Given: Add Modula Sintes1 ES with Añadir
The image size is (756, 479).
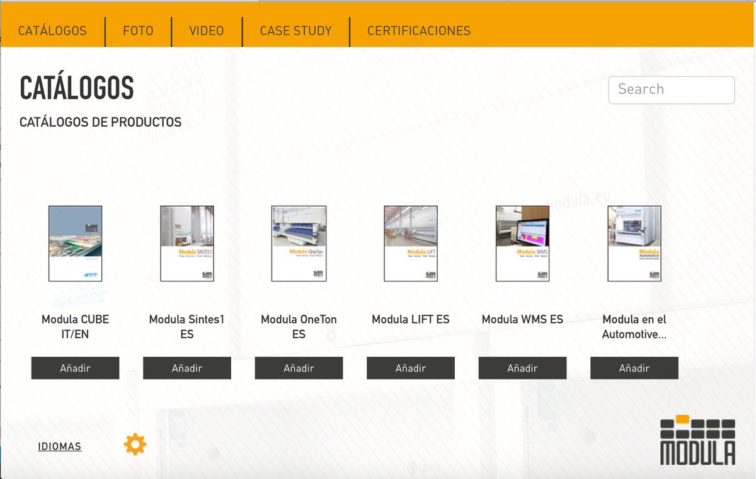Looking at the screenshot, I should coord(187,368).
